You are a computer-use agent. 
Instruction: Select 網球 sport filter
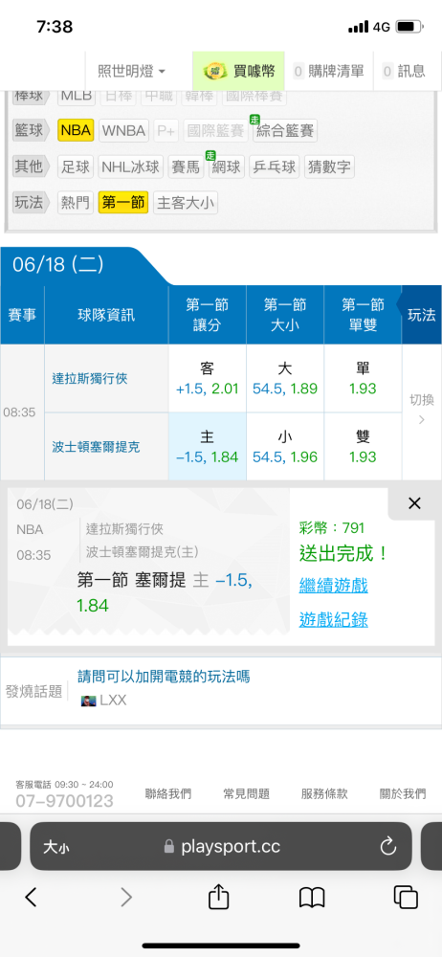[x=226, y=167]
